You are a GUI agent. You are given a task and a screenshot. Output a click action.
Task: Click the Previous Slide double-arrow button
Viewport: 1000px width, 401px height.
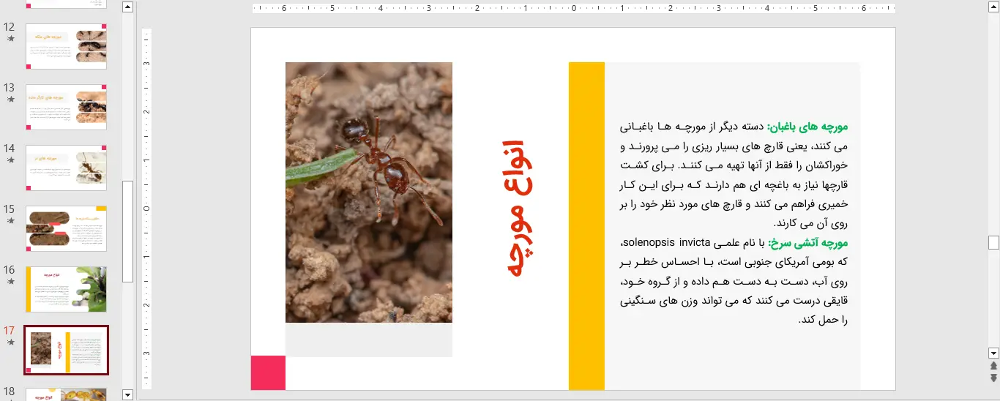tap(993, 366)
